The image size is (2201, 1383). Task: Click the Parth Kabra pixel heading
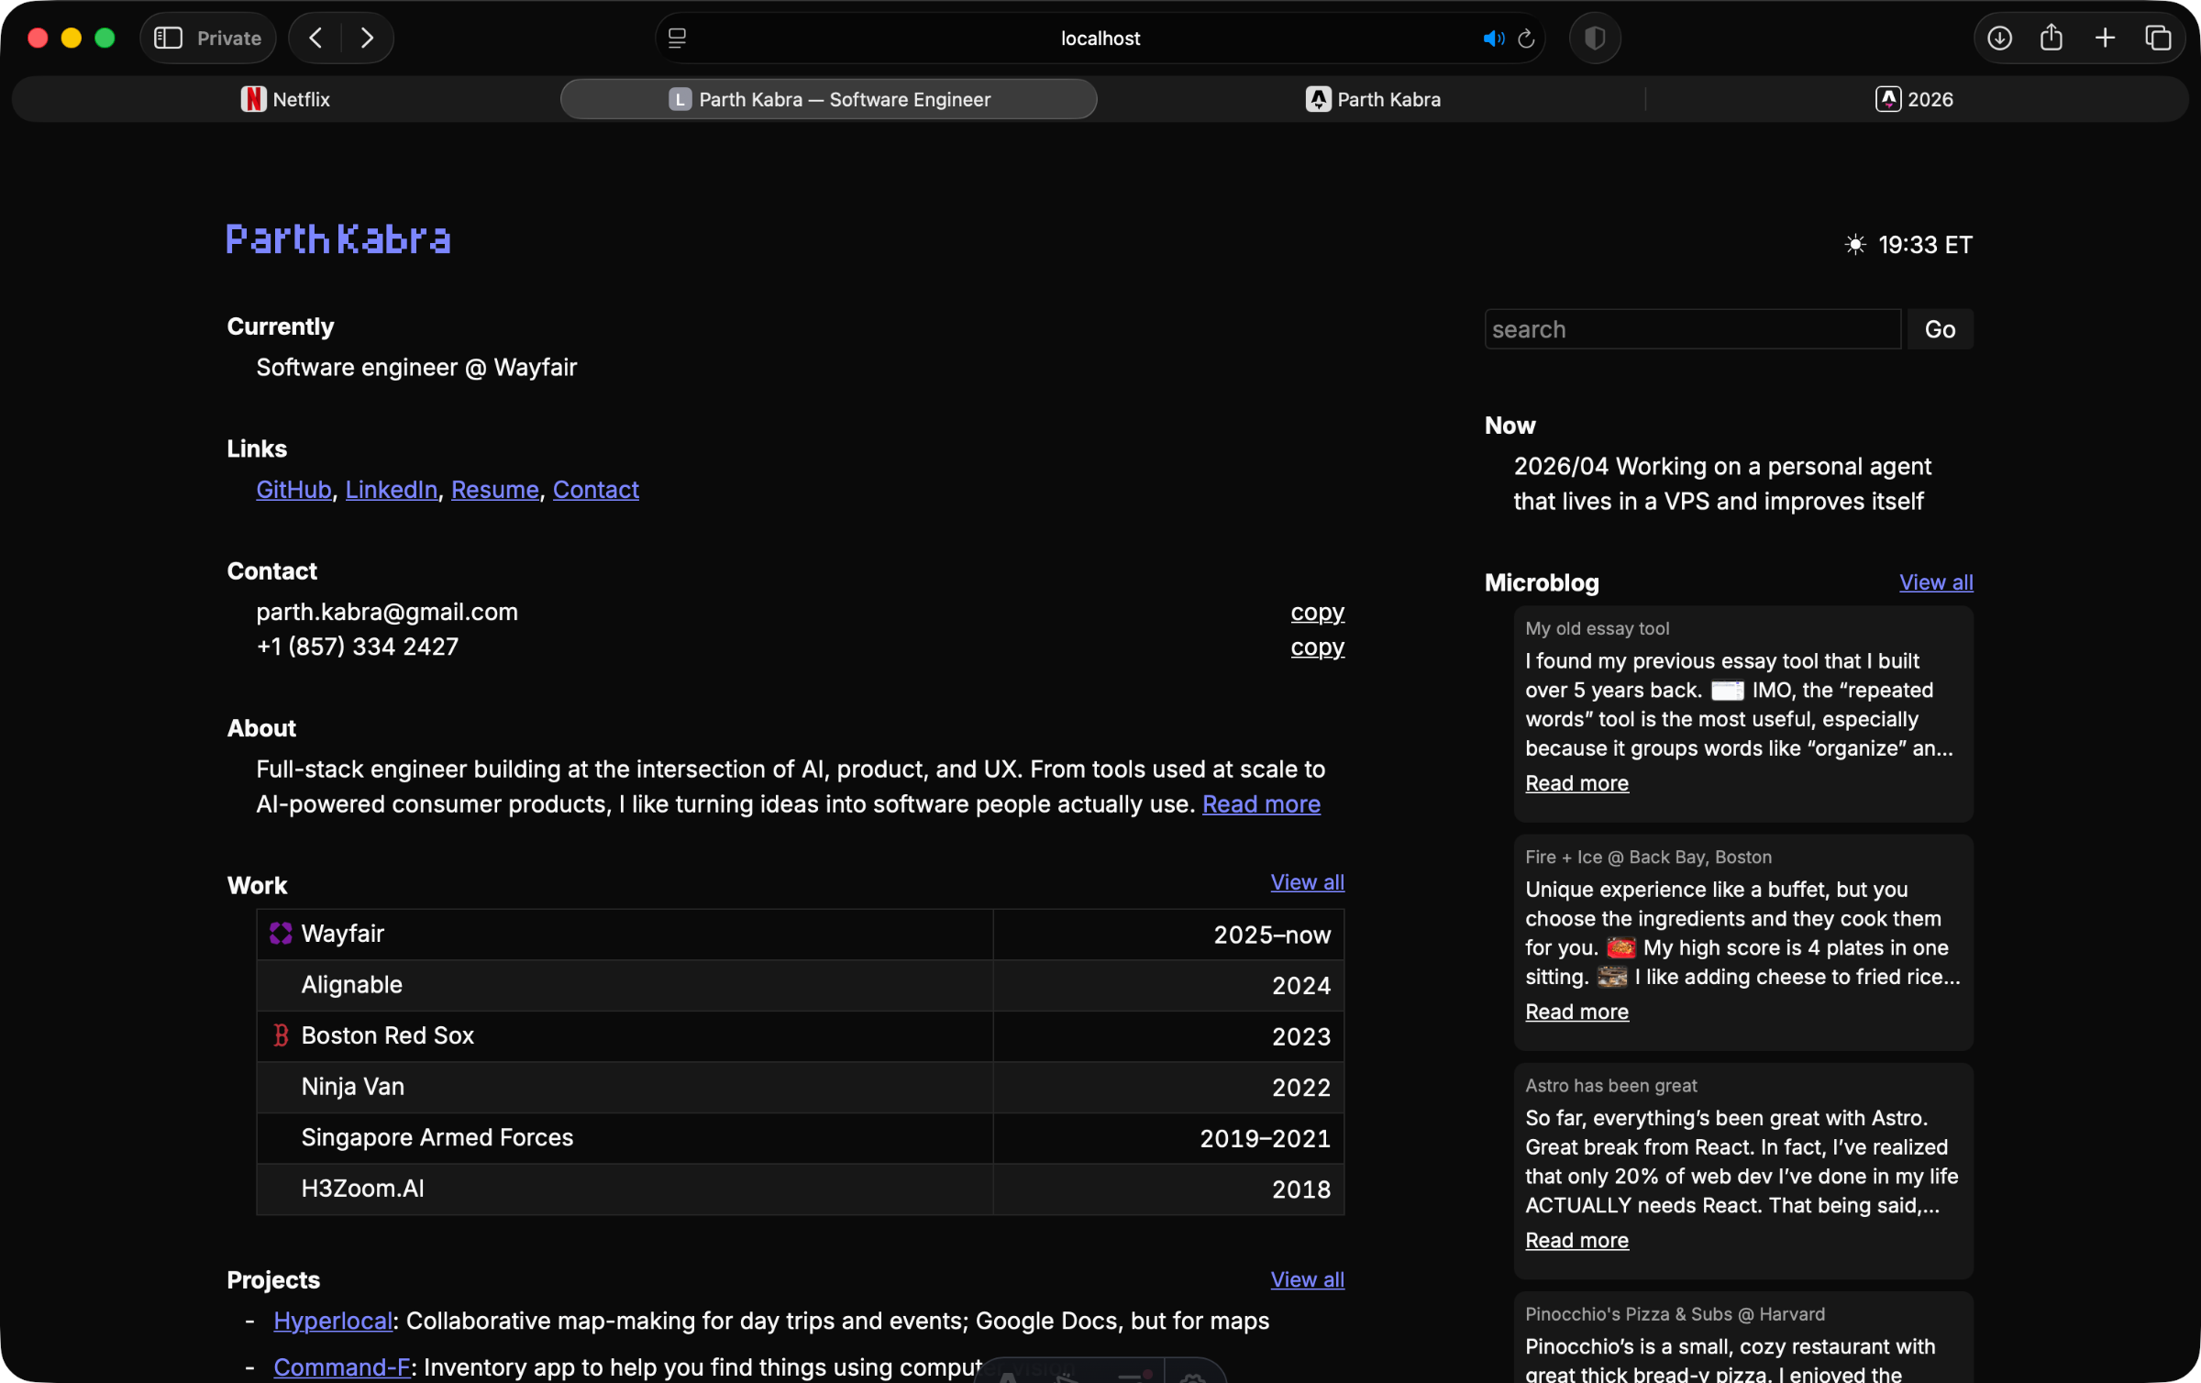[338, 238]
